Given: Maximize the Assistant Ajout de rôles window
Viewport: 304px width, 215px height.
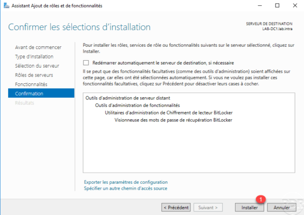Looking at the screenshot, I should pyautogui.click(x=277, y=5).
